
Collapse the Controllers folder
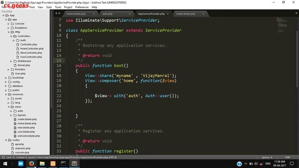tap(11, 36)
